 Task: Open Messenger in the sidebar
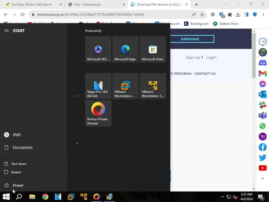pyautogui.click(x=263, y=84)
